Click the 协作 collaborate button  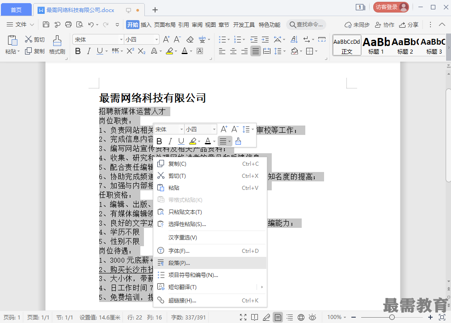(384, 25)
